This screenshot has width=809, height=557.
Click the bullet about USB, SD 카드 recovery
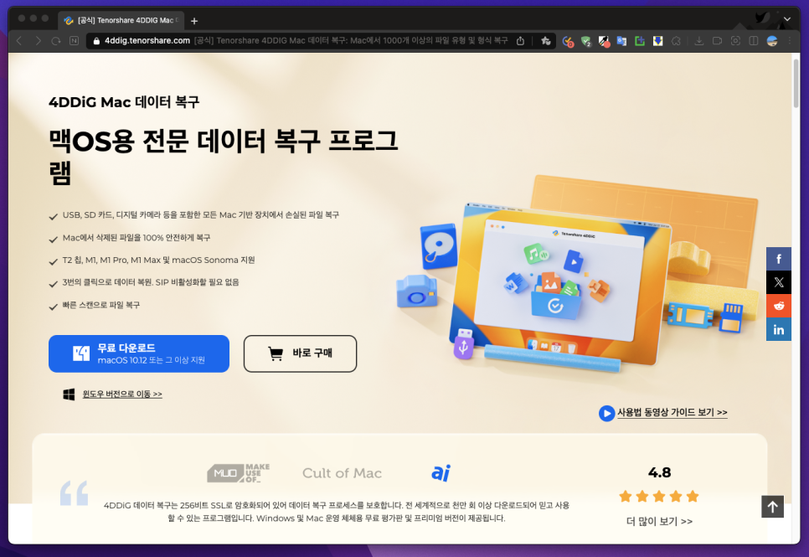click(201, 215)
